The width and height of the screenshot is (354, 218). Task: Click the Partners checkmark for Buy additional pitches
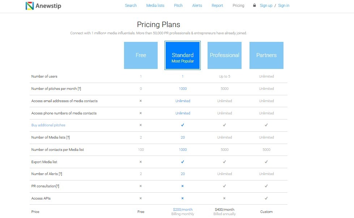[x=266, y=125]
